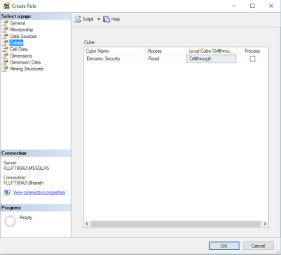Screen dimensions: 281x255
Task: Select the Mining Structures page
Action: (27, 69)
